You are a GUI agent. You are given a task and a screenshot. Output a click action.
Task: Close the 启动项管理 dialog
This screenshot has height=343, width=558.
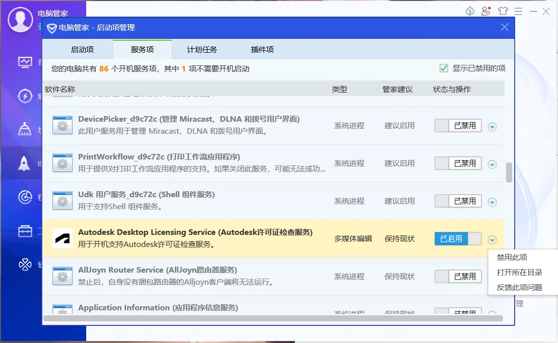click(x=505, y=27)
